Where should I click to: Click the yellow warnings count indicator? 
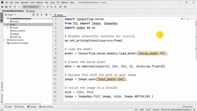pos(188,19)
